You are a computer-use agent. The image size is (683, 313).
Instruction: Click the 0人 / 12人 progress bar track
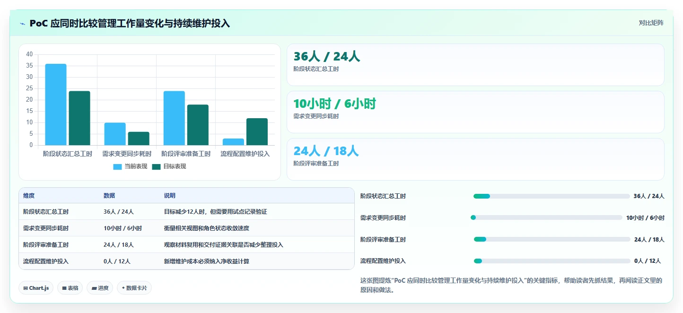click(x=552, y=261)
